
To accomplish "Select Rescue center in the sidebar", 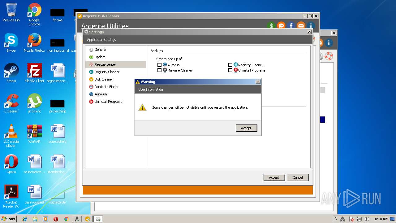I will (115, 64).
